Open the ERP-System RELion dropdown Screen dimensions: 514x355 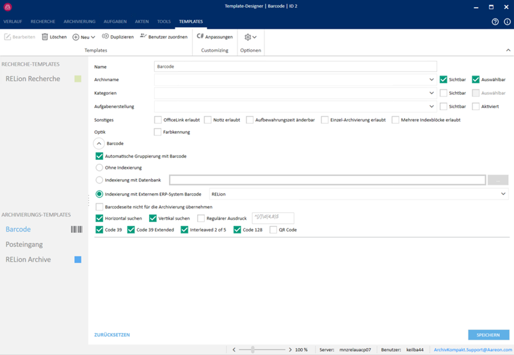point(502,194)
